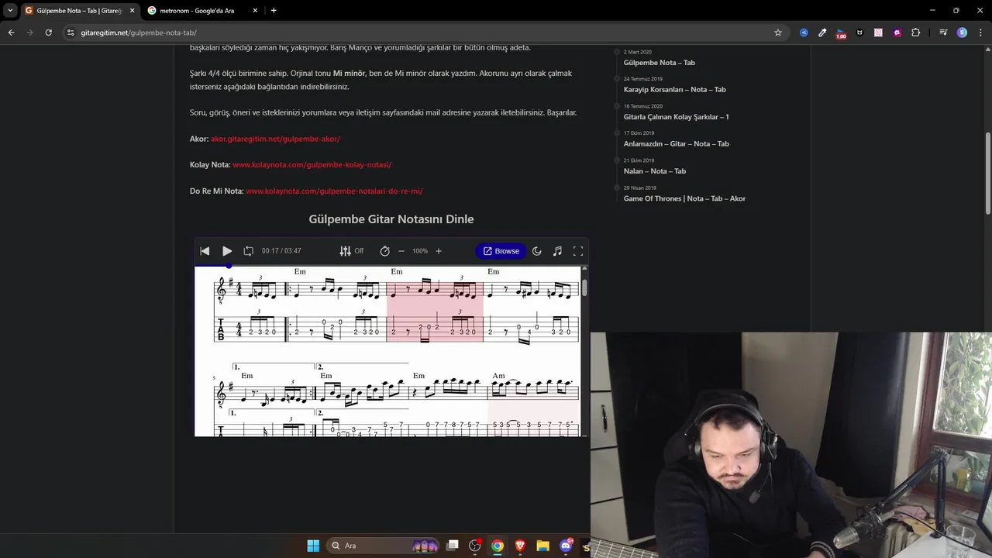Screen dimensions: 992x558
Task: Open Brave browser from the taskbar
Action: (520, 546)
